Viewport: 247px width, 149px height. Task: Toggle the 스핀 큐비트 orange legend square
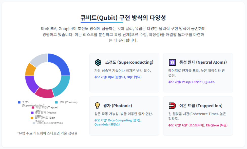(32, 118)
